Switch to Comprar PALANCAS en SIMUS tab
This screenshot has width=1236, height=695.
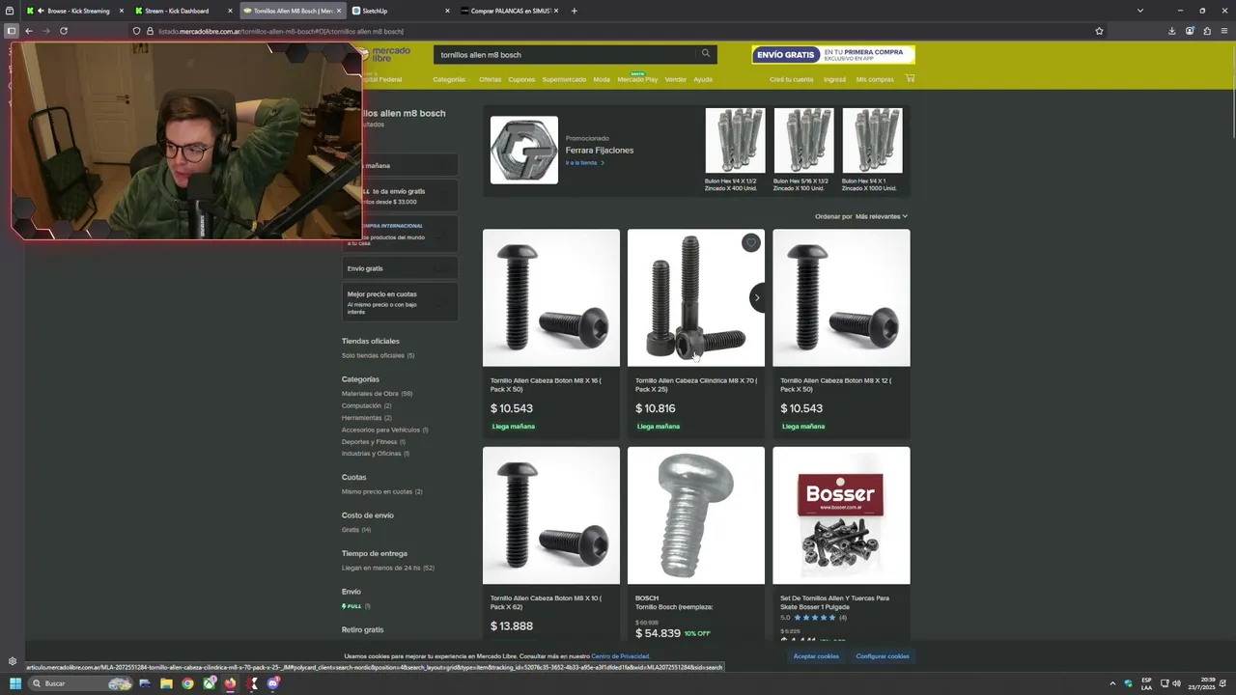coord(510,11)
